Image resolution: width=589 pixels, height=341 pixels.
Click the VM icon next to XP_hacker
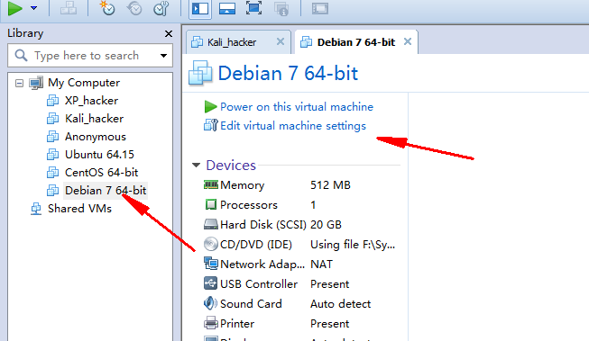52,101
